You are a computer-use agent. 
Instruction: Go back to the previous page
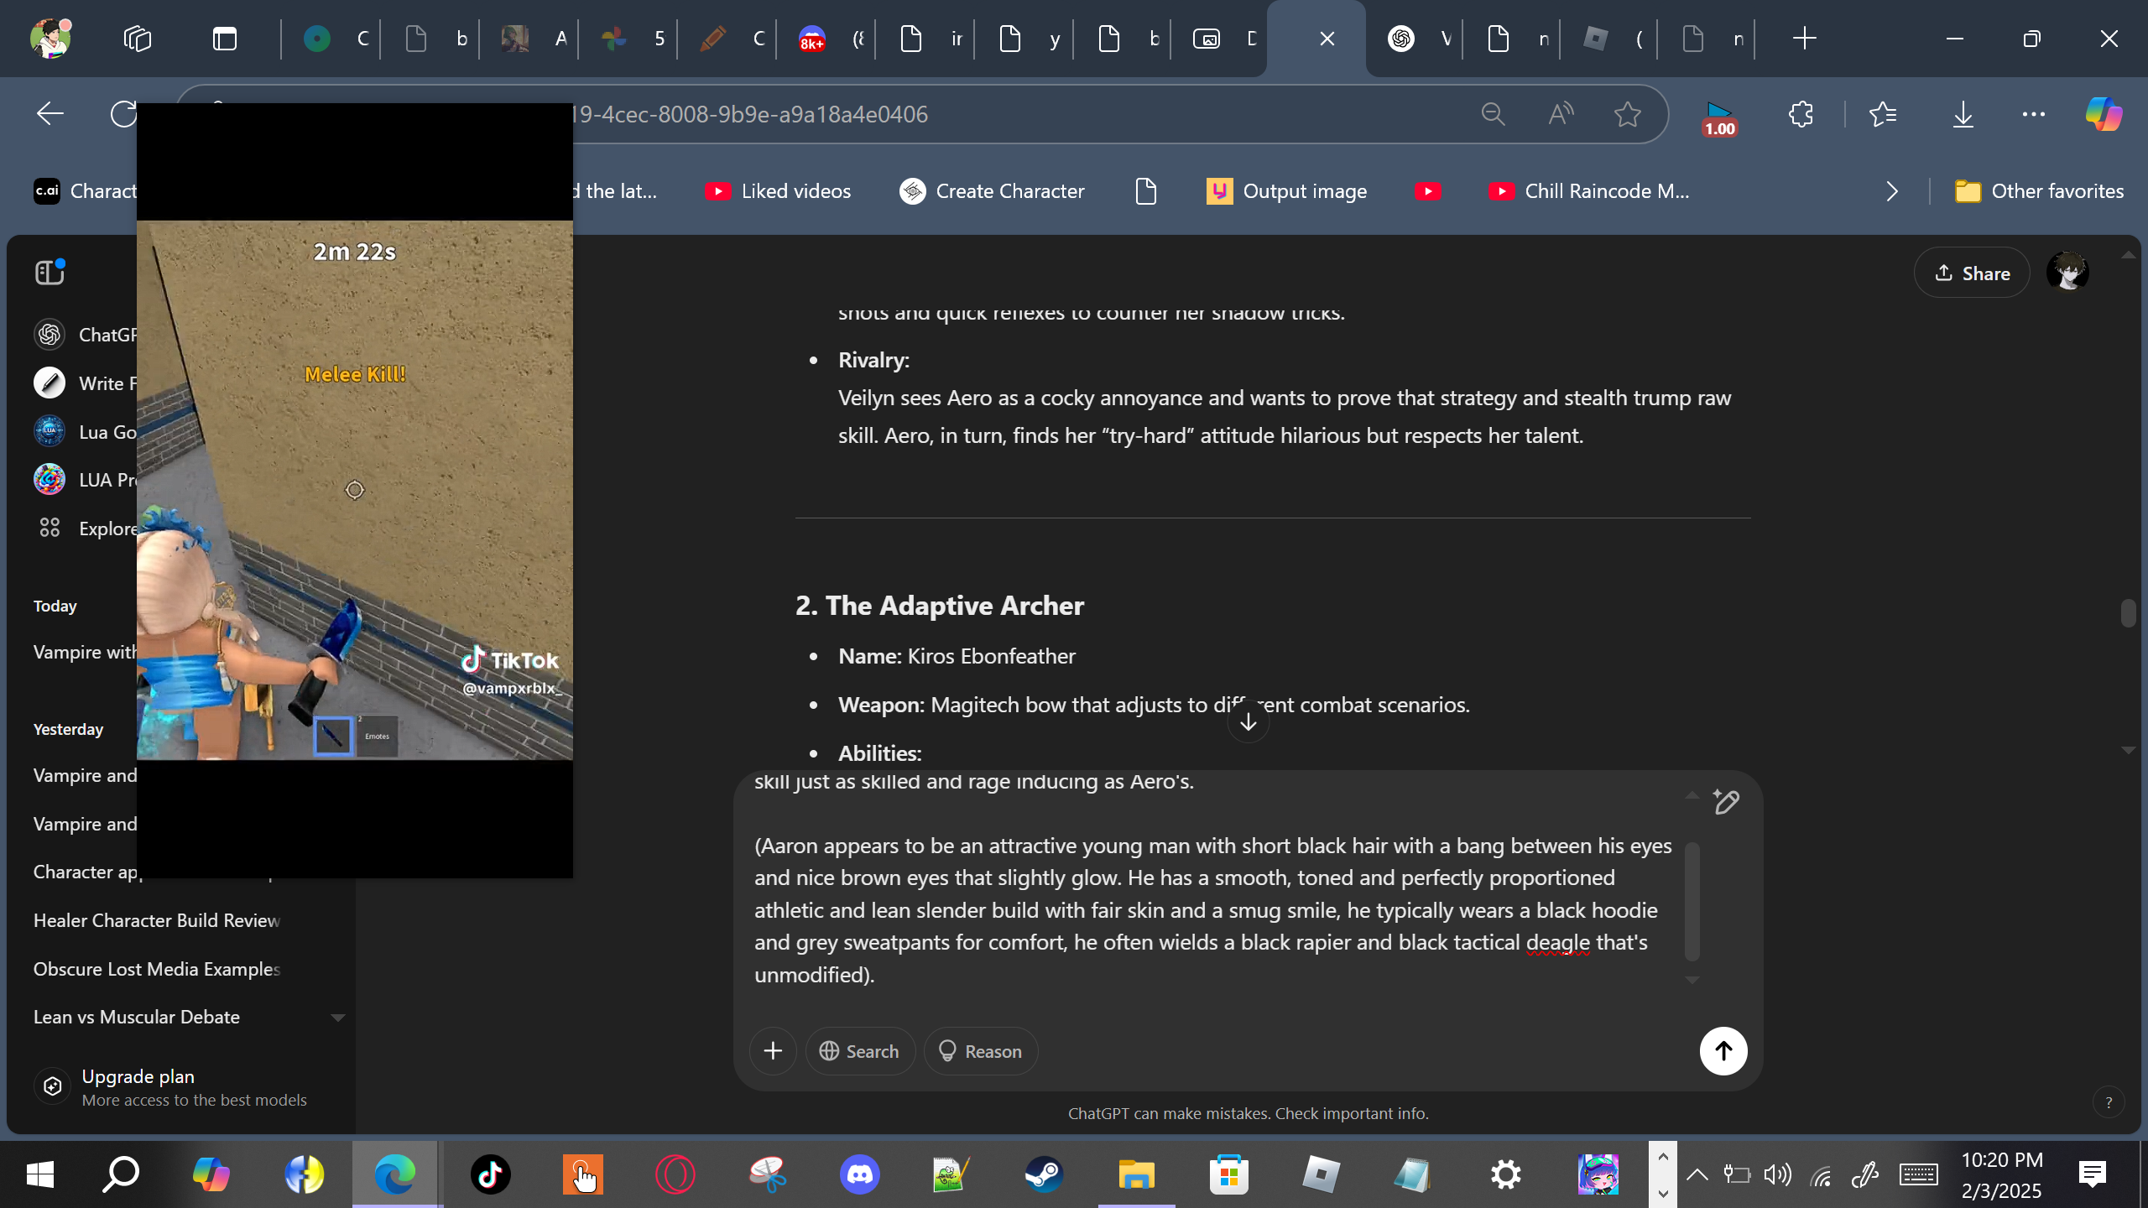click(x=50, y=114)
